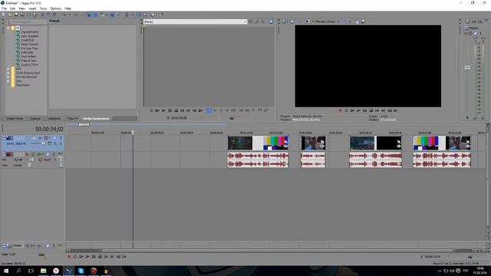
Task: Click the playhead marker on the ruler
Action: click(x=133, y=133)
